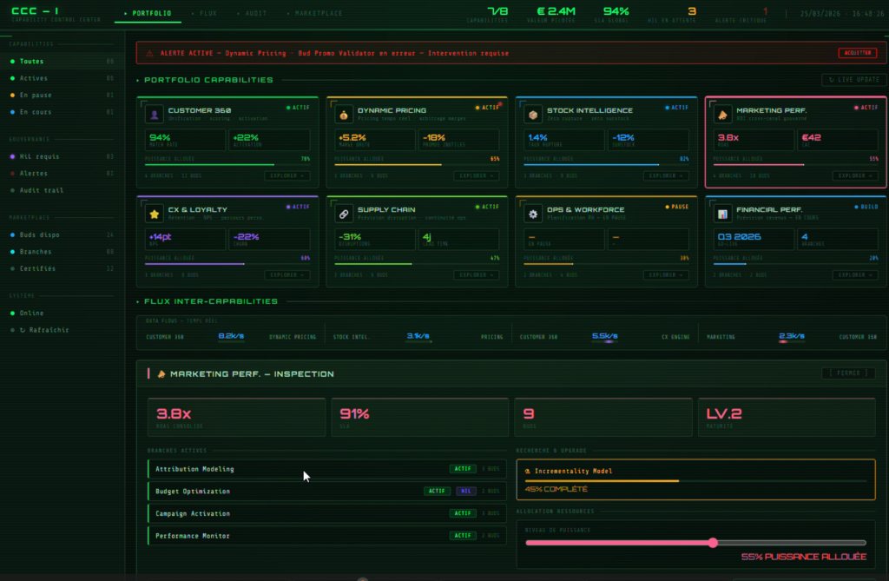Filter capabilities by En pause

36,95
